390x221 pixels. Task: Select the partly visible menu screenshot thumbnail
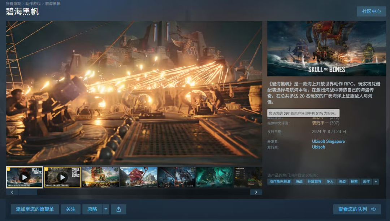point(248,177)
